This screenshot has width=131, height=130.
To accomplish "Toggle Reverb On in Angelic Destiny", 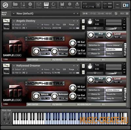I will coord(114,49).
